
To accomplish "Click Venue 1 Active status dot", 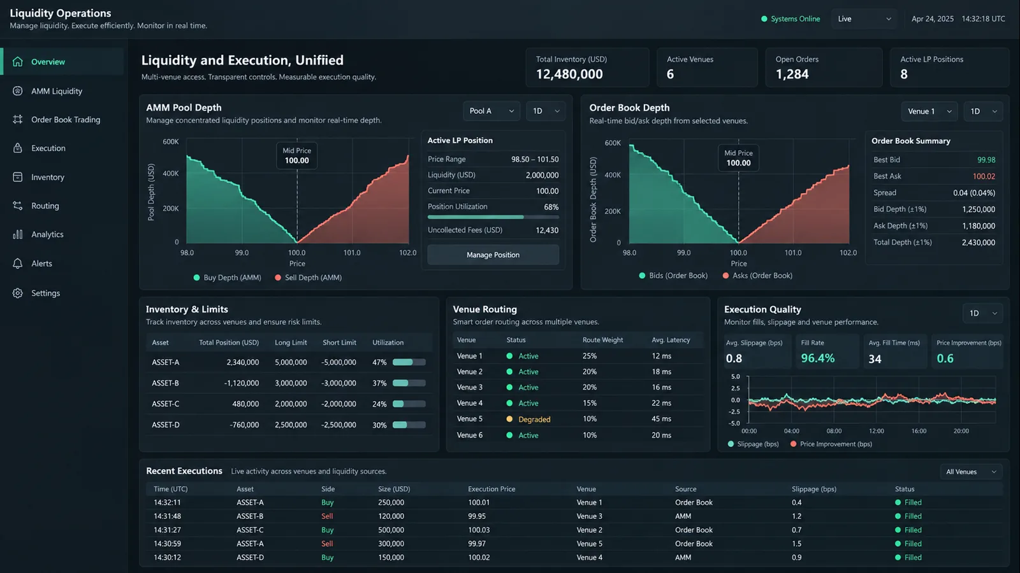I will [509, 356].
